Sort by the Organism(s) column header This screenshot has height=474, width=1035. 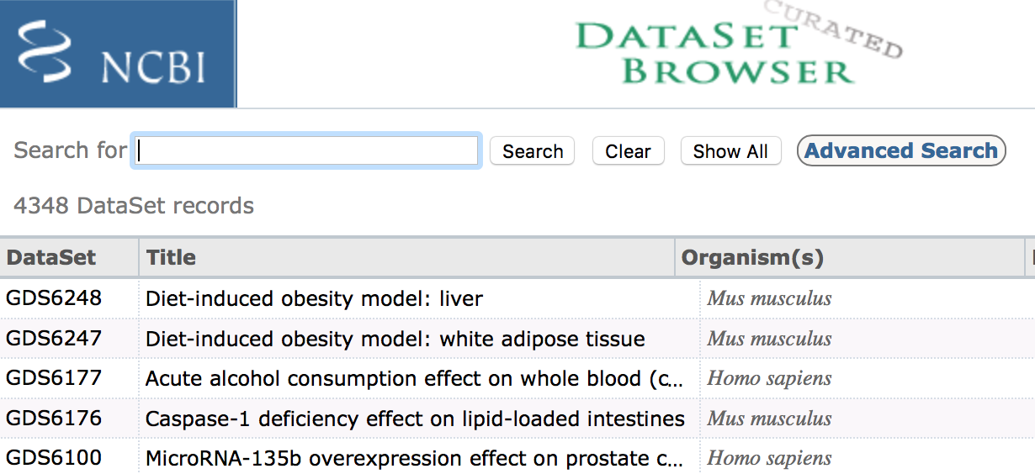(752, 258)
